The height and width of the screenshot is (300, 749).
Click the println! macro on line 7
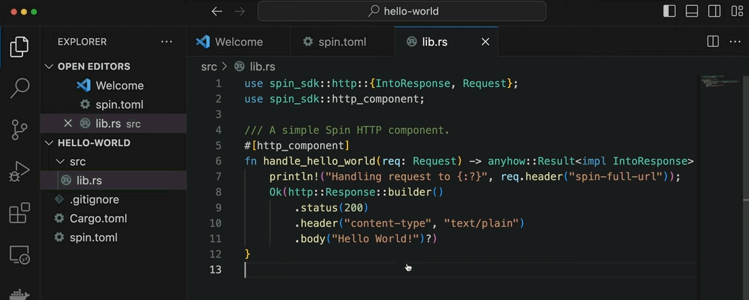click(294, 177)
